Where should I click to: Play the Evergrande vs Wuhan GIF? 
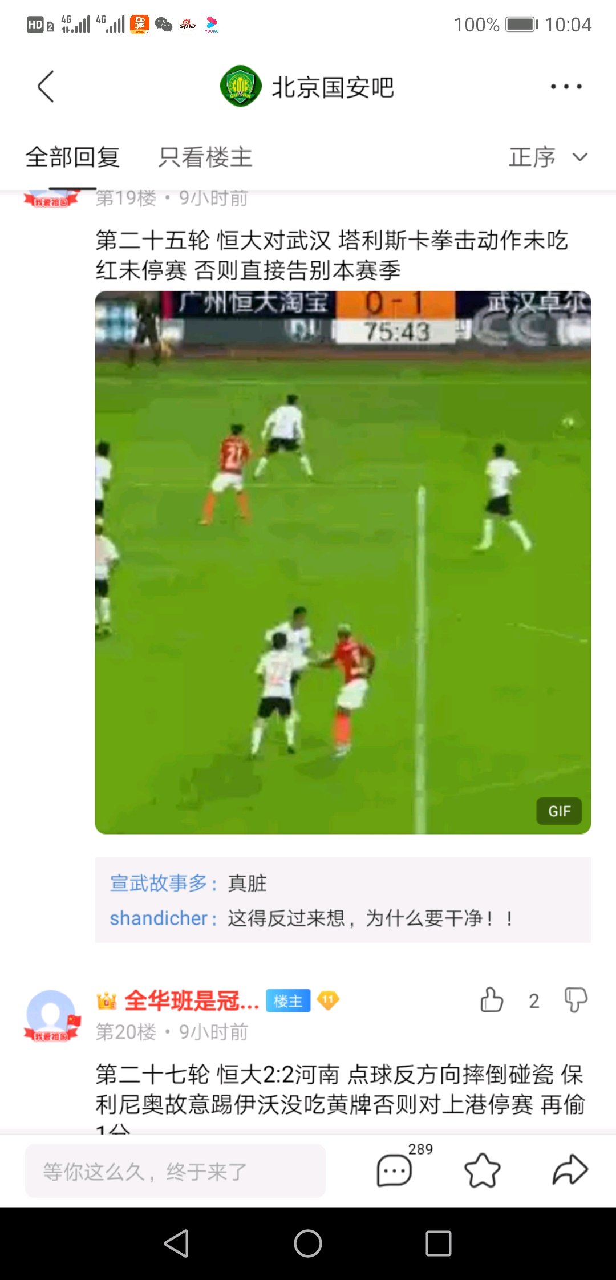[x=343, y=562]
